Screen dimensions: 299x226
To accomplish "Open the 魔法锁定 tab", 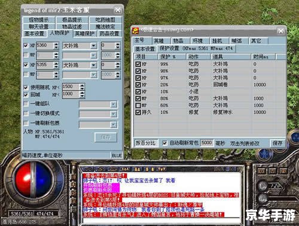I will 105,26.
